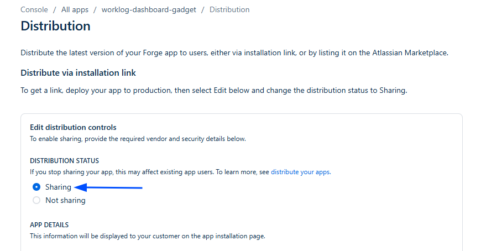This screenshot has width=481, height=251.
Task: Open the Console breadcrumb link
Action: 34,9
